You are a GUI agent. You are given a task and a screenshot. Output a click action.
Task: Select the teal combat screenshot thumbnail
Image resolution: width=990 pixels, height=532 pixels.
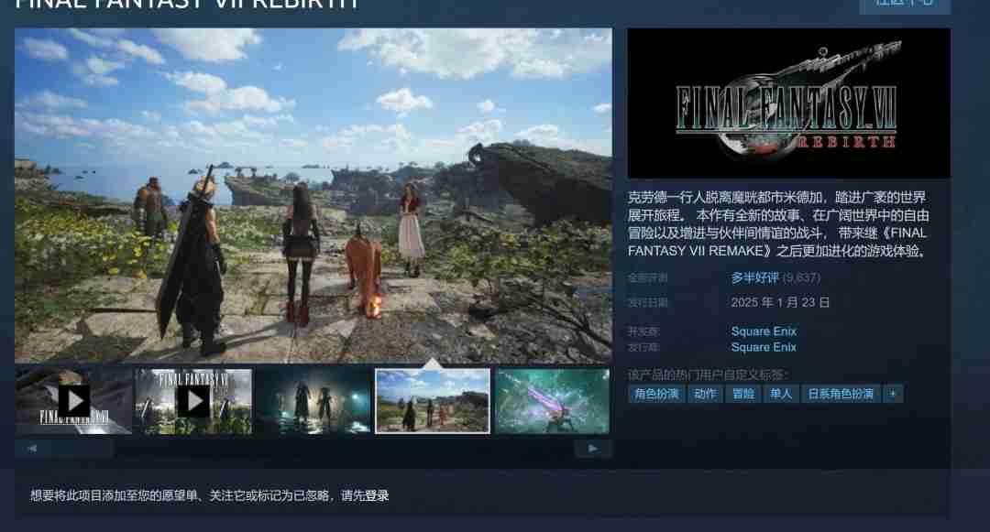(x=552, y=401)
